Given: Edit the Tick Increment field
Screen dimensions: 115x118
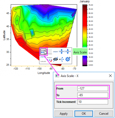Looking at the screenshot, I should 93,102.
